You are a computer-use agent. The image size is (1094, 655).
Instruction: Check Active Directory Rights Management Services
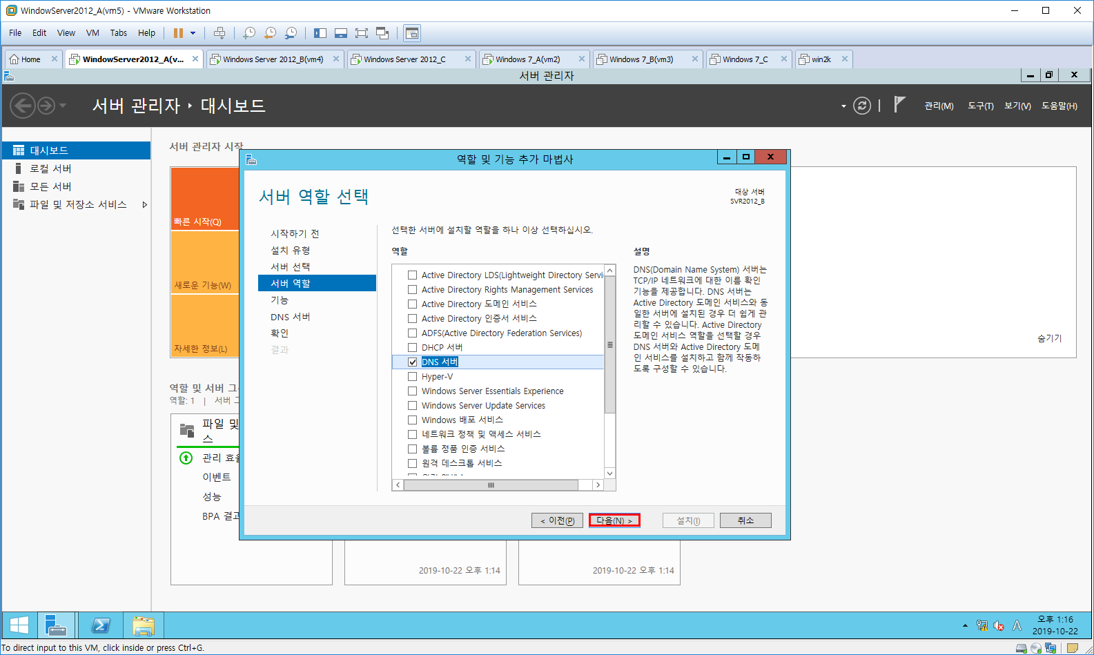pyautogui.click(x=412, y=289)
